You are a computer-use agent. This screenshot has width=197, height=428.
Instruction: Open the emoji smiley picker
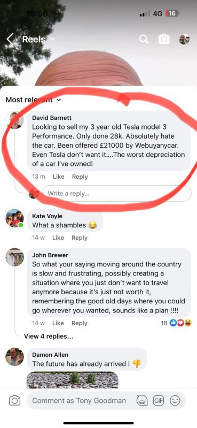click(175, 401)
